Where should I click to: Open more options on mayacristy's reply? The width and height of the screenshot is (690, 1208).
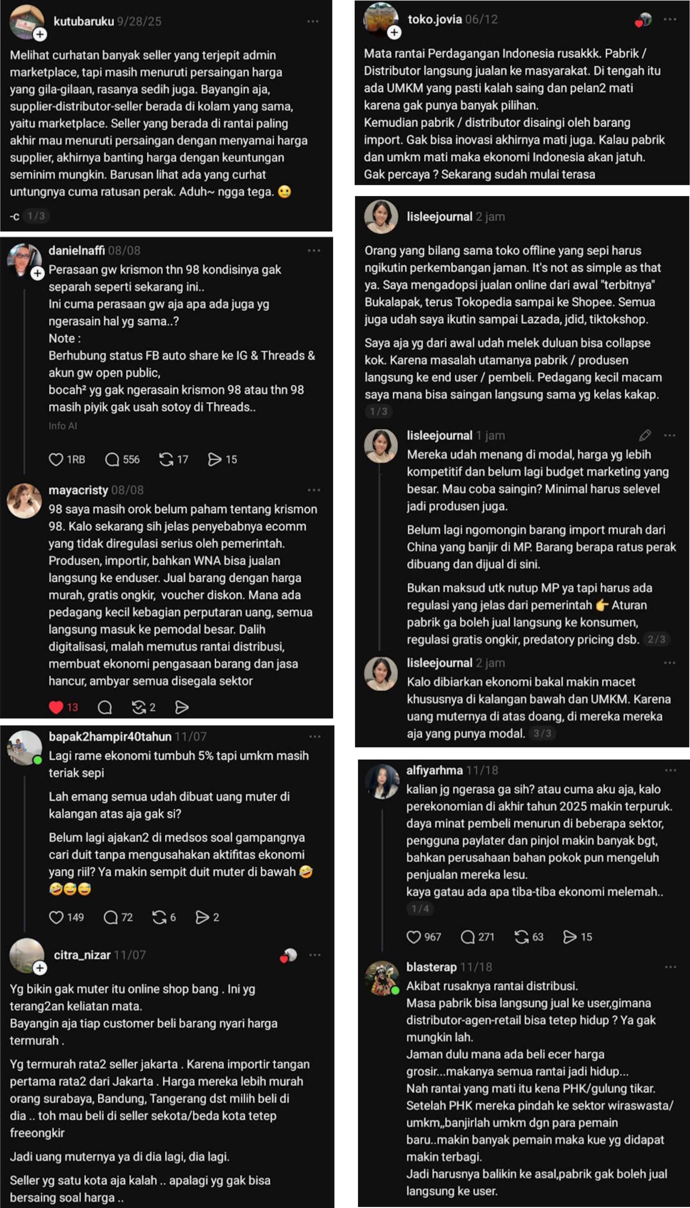point(314,490)
